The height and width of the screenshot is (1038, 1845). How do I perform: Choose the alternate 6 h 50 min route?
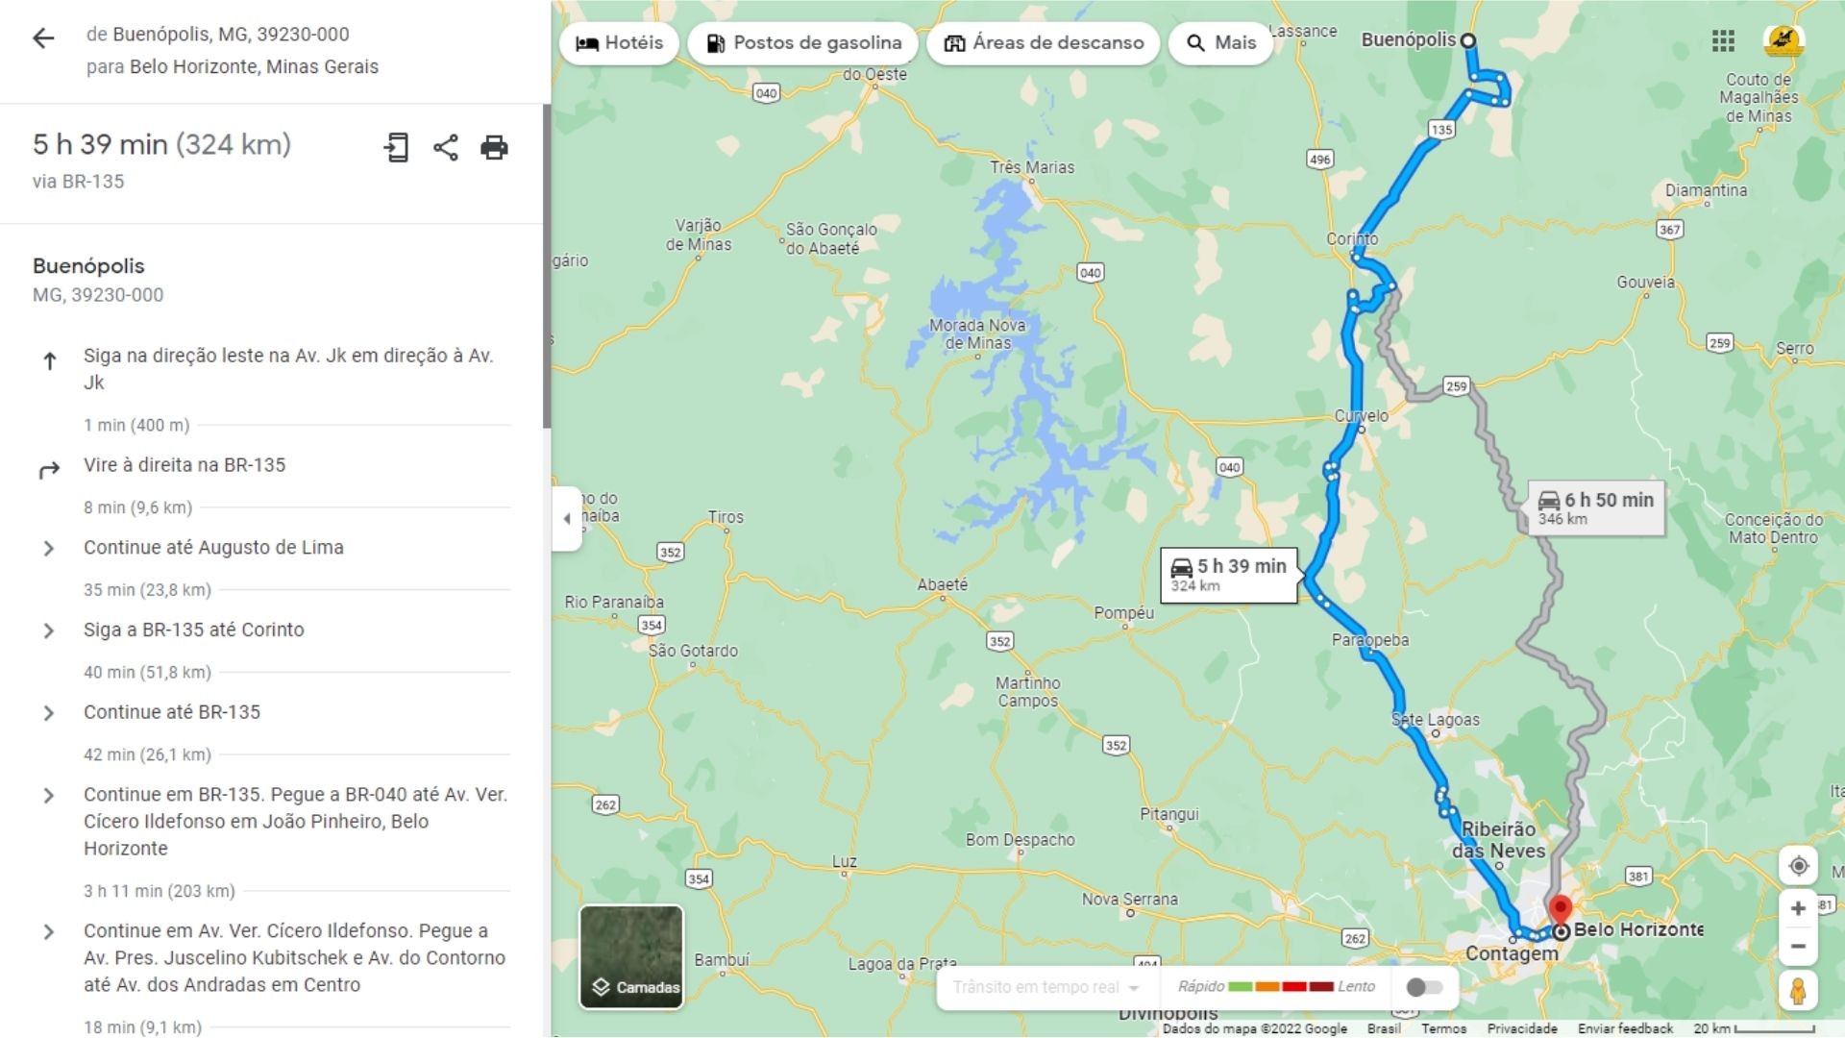1595,508
